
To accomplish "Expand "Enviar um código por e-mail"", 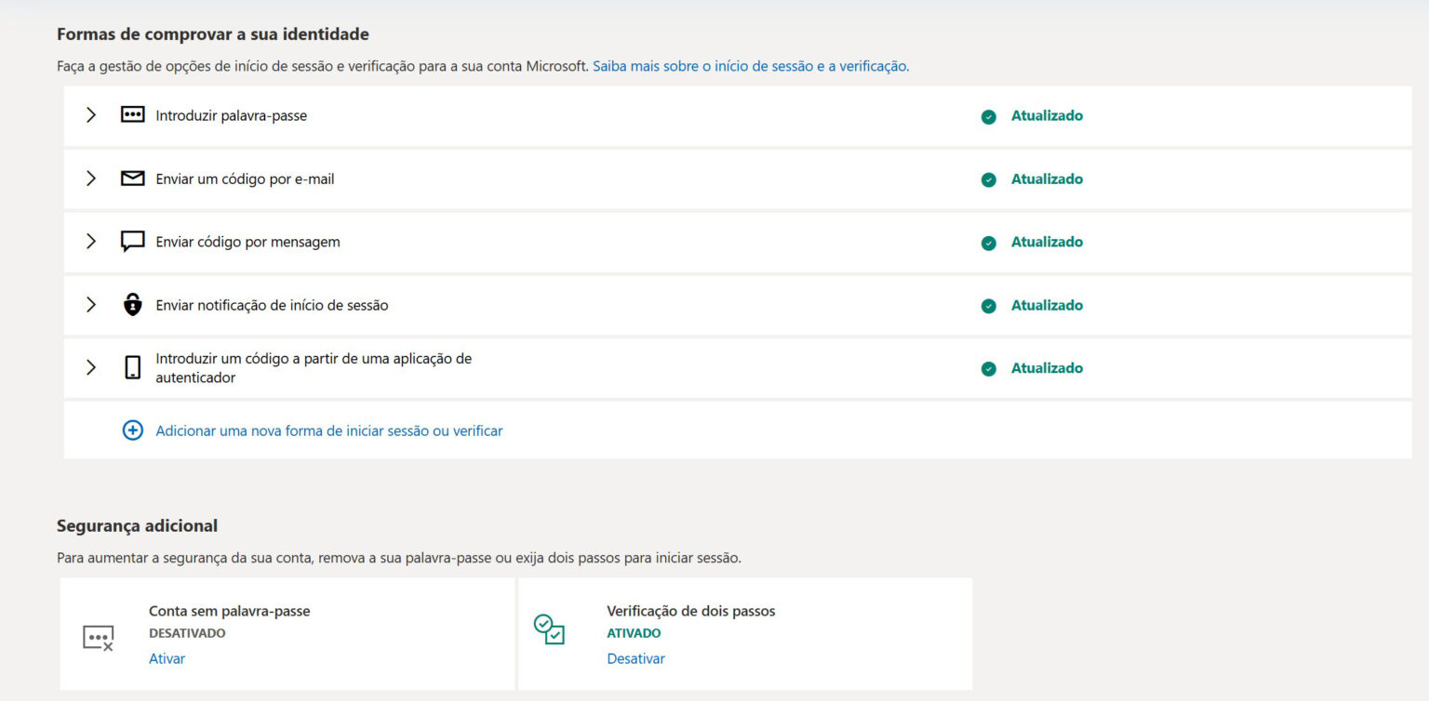I will (x=90, y=179).
